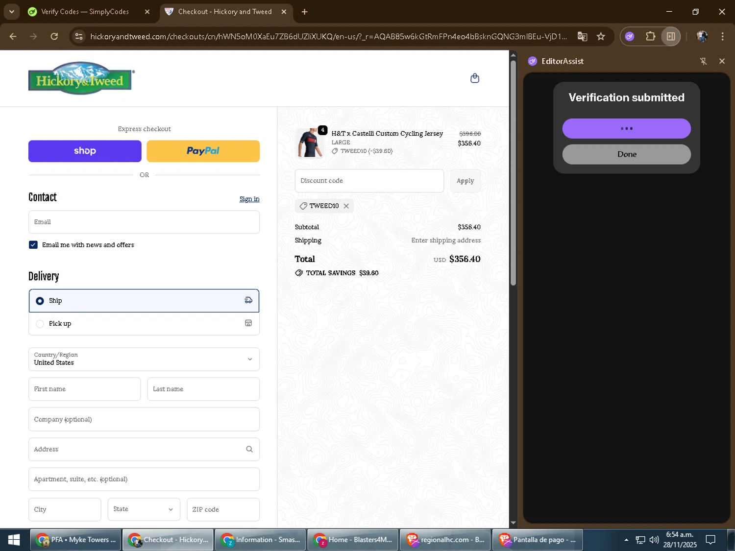
Task: Reload the checkout page
Action: (x=54, y=36)
